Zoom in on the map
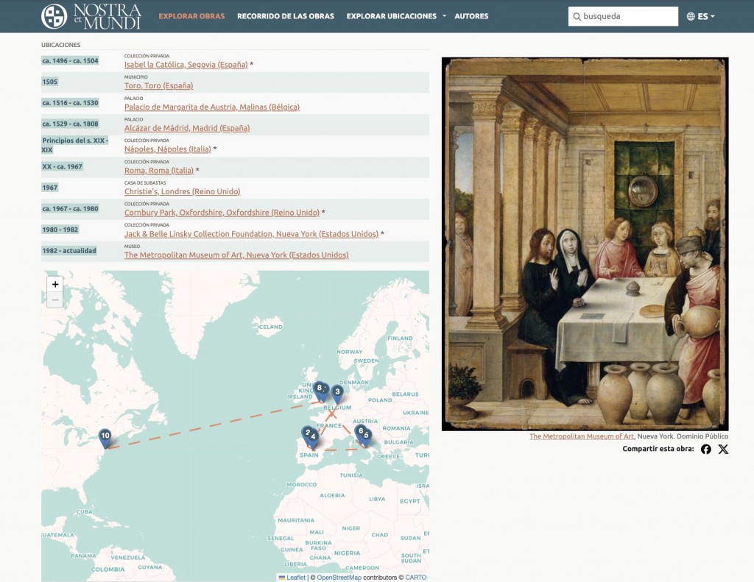754x582 pixels. point(55,284)
